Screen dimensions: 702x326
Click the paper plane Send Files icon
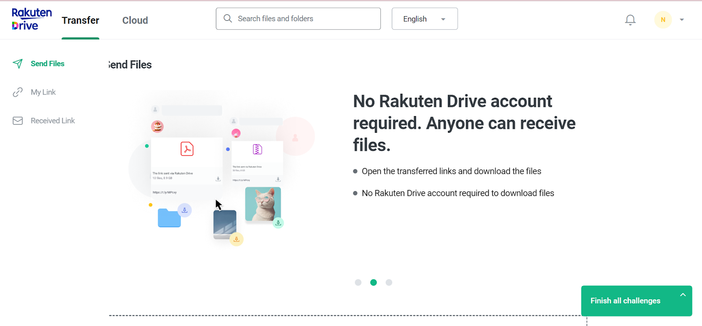[x=18, y=64]
